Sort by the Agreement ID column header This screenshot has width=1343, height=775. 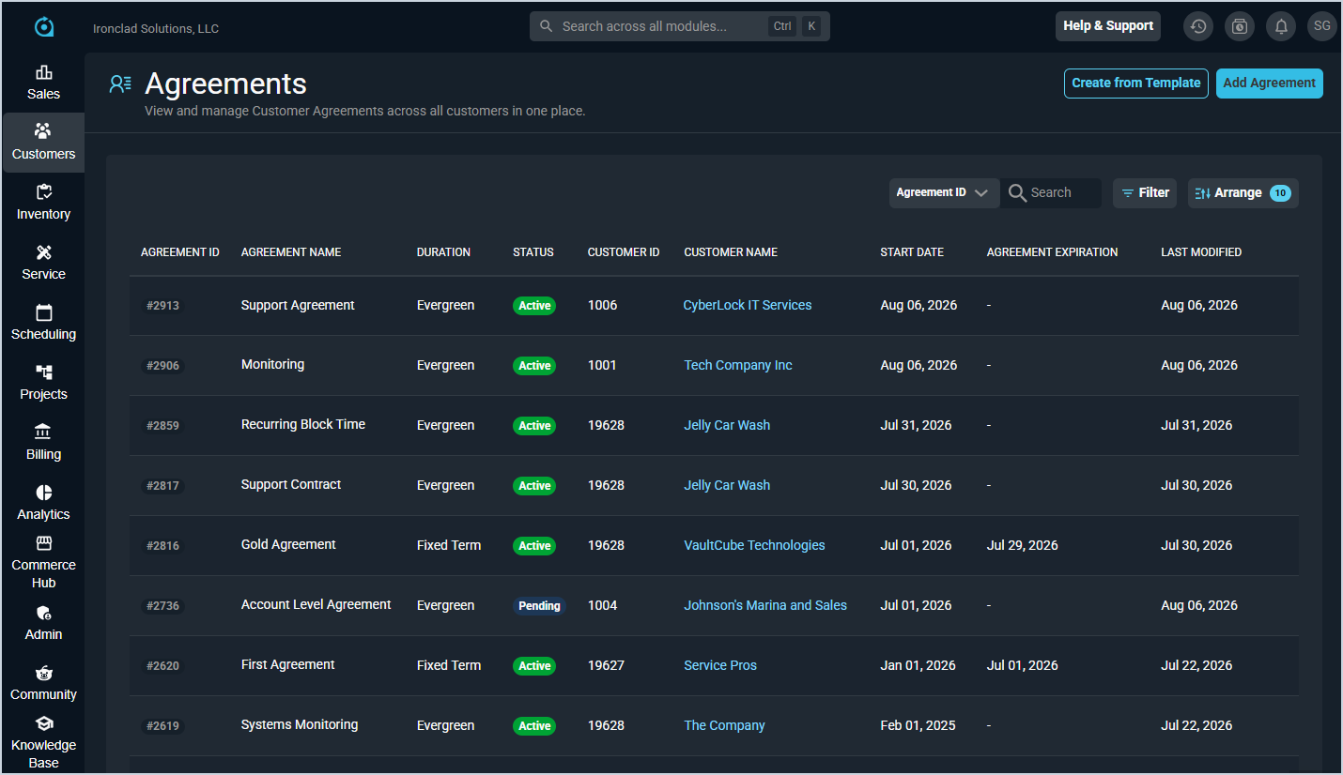pyautogui.click(x=180, y=252)
